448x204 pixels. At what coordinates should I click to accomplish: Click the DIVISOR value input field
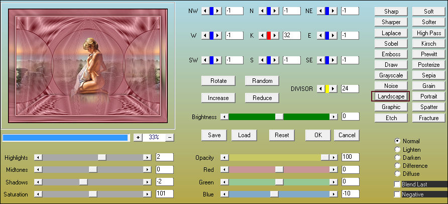[350, 88]
